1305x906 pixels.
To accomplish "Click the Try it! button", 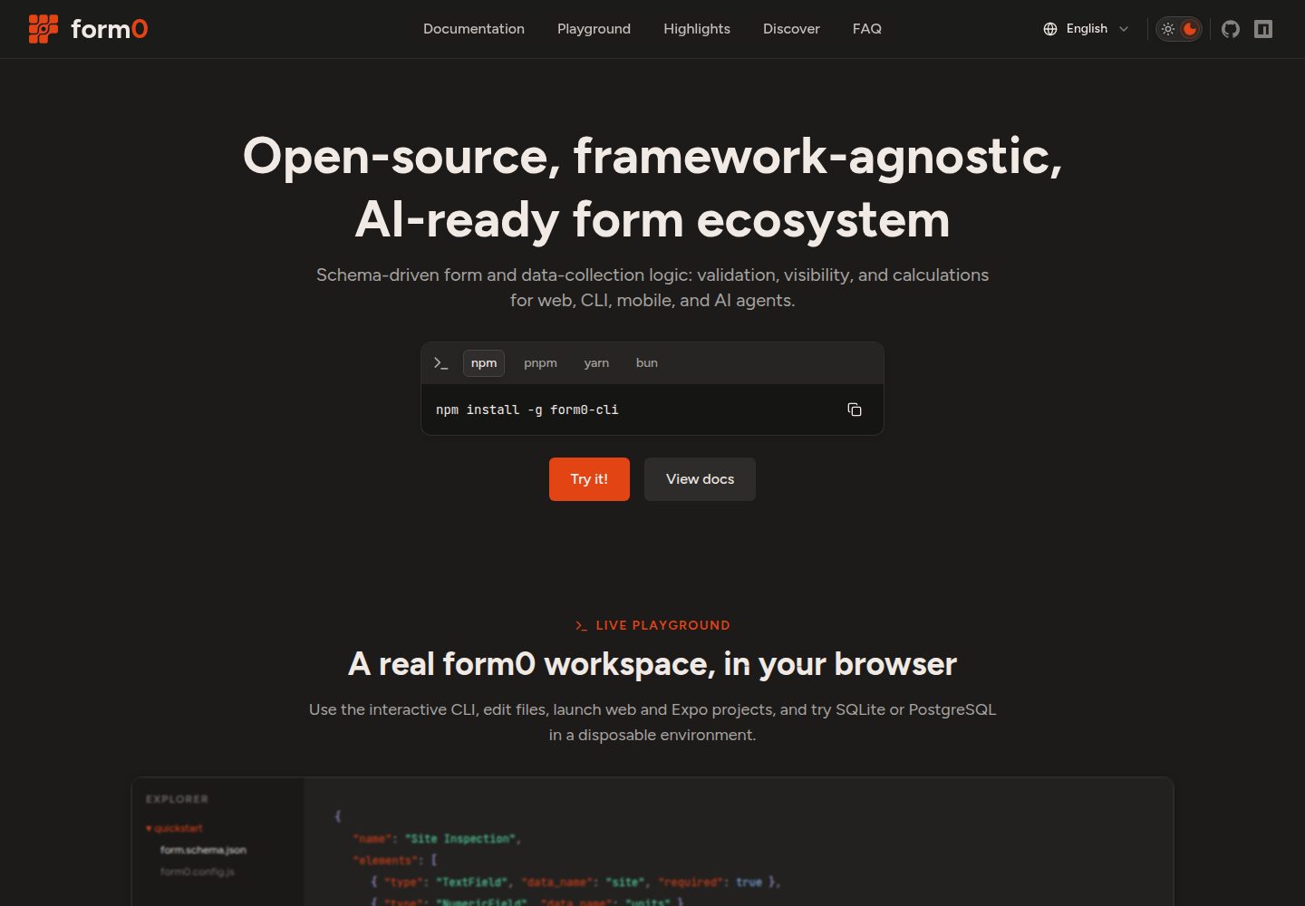I will coord(589,479).
